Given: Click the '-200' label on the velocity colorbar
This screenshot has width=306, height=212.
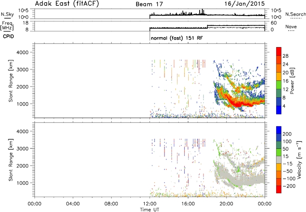Looking at the screenshot, I should (x=289, y=186).
